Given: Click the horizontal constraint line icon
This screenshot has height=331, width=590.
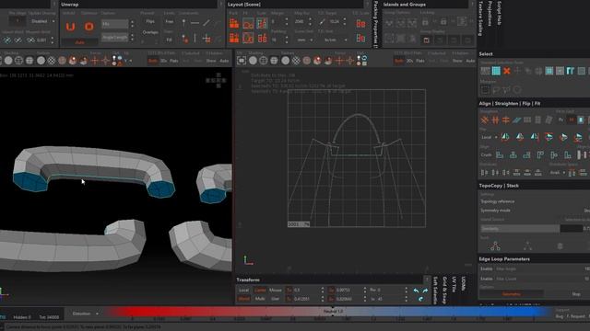Looking at the screenshot, I should [195, 23].
